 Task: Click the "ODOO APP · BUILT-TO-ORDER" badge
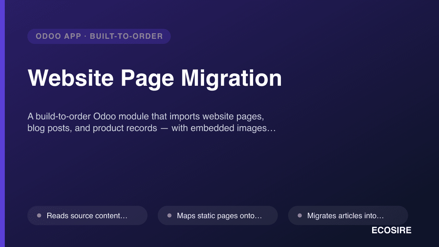pos(99,36)
